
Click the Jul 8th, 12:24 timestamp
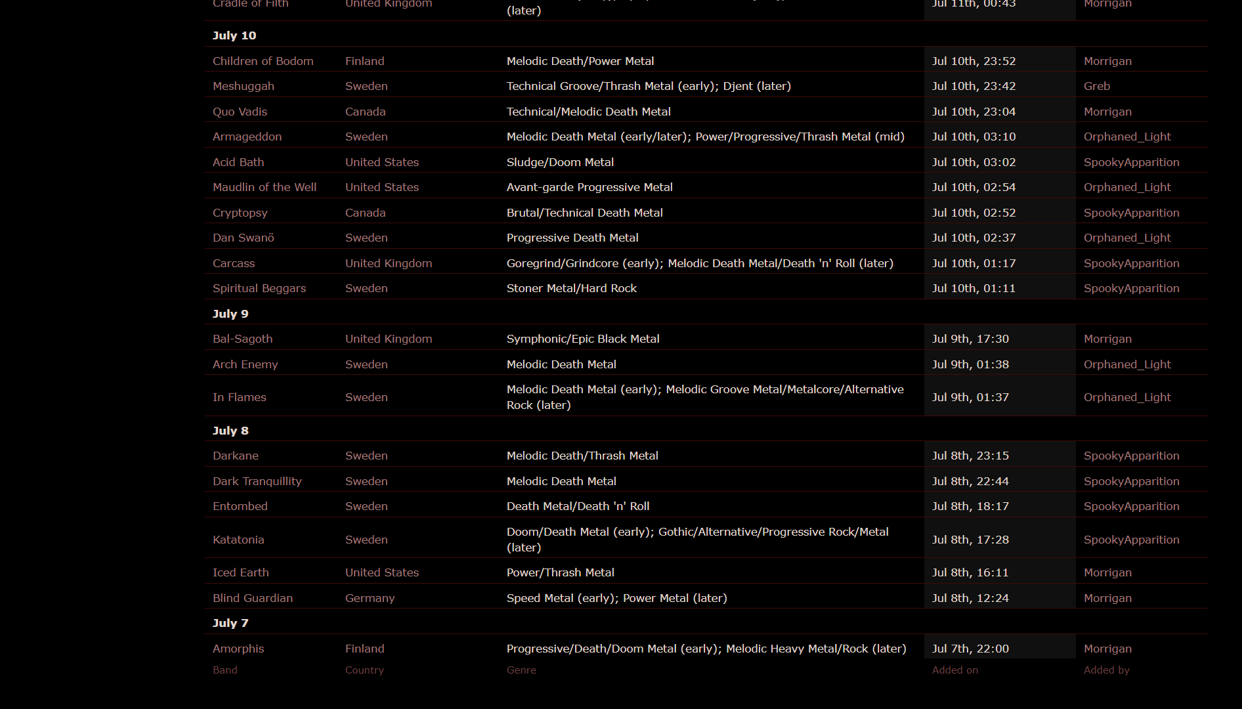click(x=970, y=598)
